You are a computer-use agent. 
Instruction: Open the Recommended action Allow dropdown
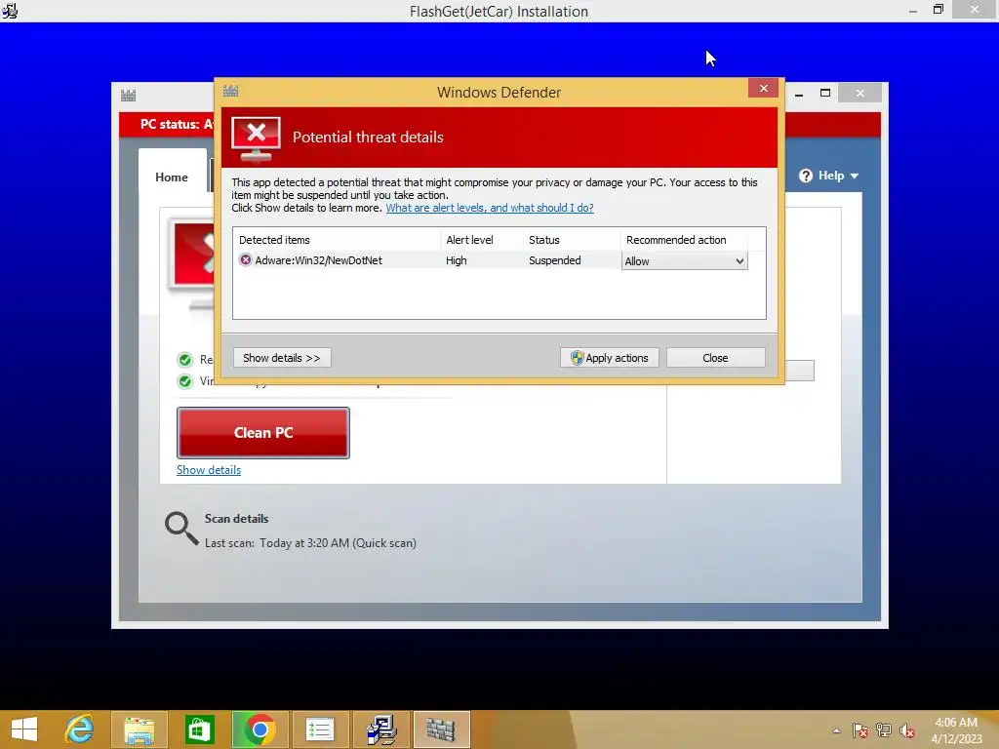(x=684, y=261)
